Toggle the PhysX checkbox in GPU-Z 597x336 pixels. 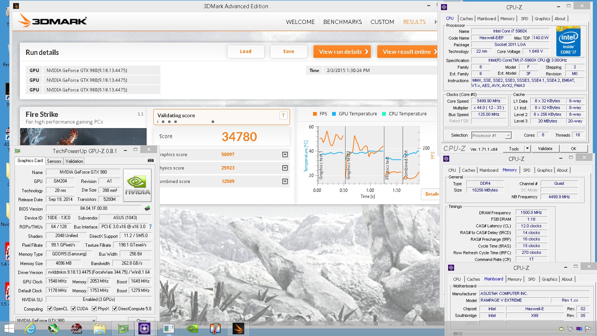(94, 309)
